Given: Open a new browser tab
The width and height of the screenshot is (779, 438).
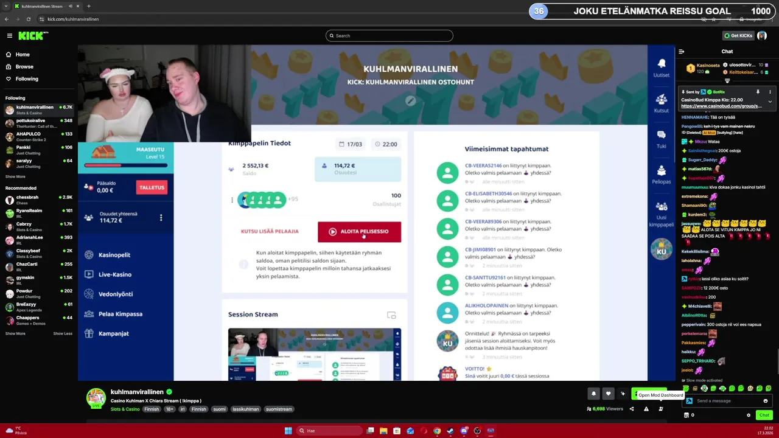Looking at the screenshot, I should click(88, 6).
